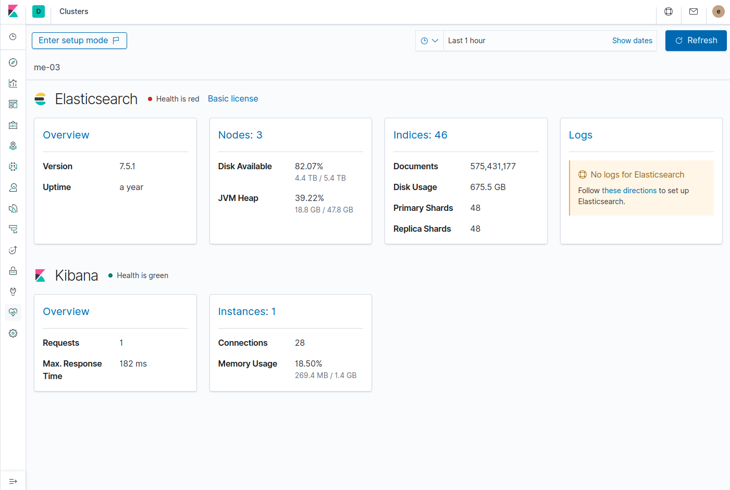730x490 pixels.
Task: Click the cluster name 'me-03'
Action: click(47, 67)
